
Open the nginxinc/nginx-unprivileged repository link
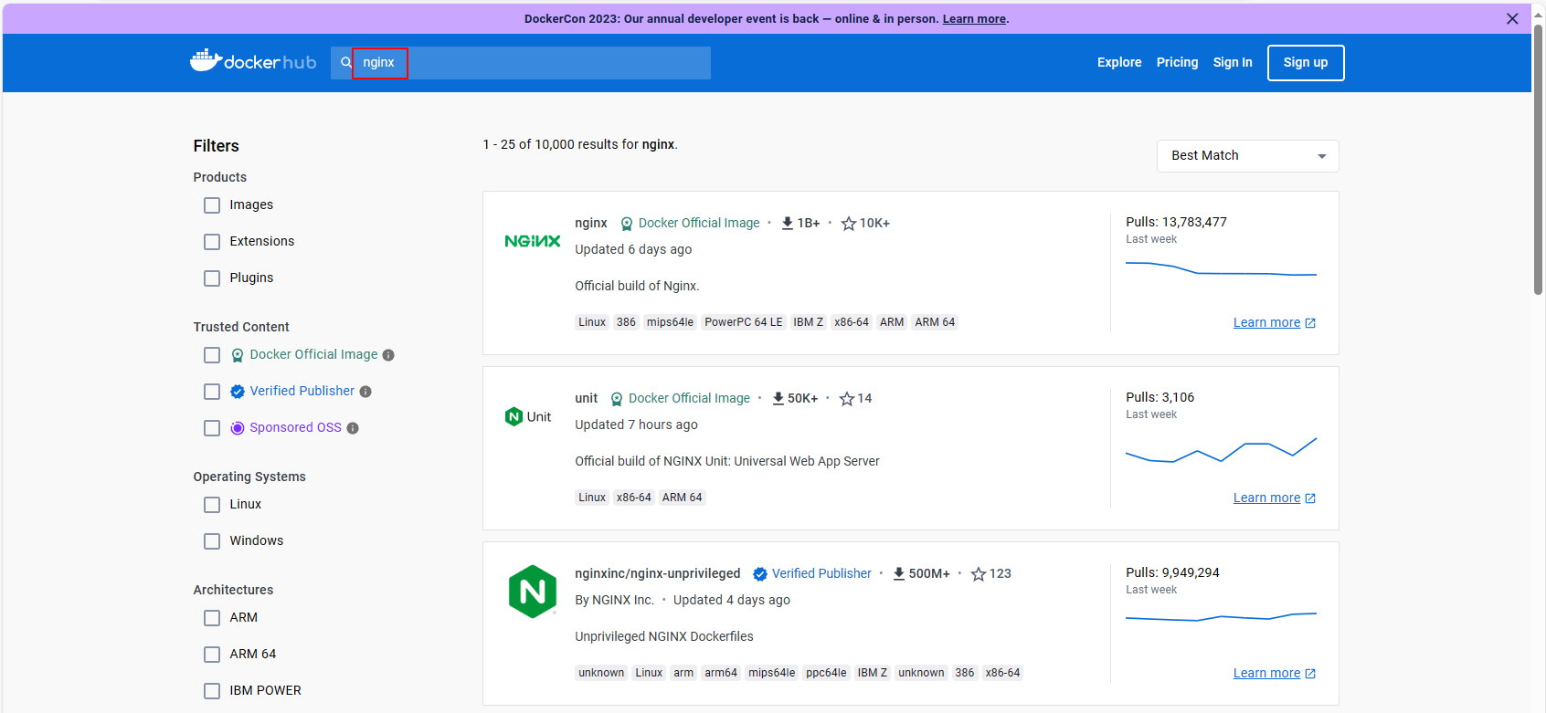658,573
